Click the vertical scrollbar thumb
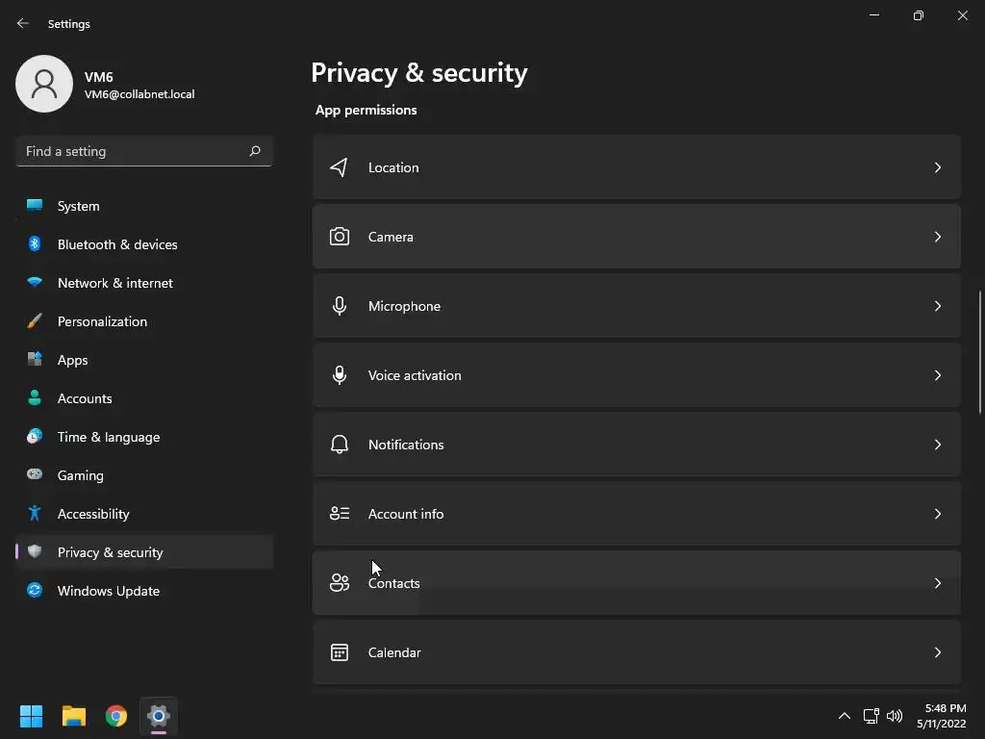985x739 pixels. click(980, 351)
